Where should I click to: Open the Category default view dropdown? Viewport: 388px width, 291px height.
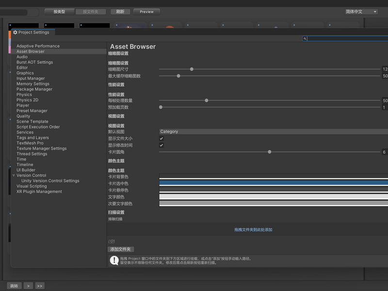coord(274,131)
